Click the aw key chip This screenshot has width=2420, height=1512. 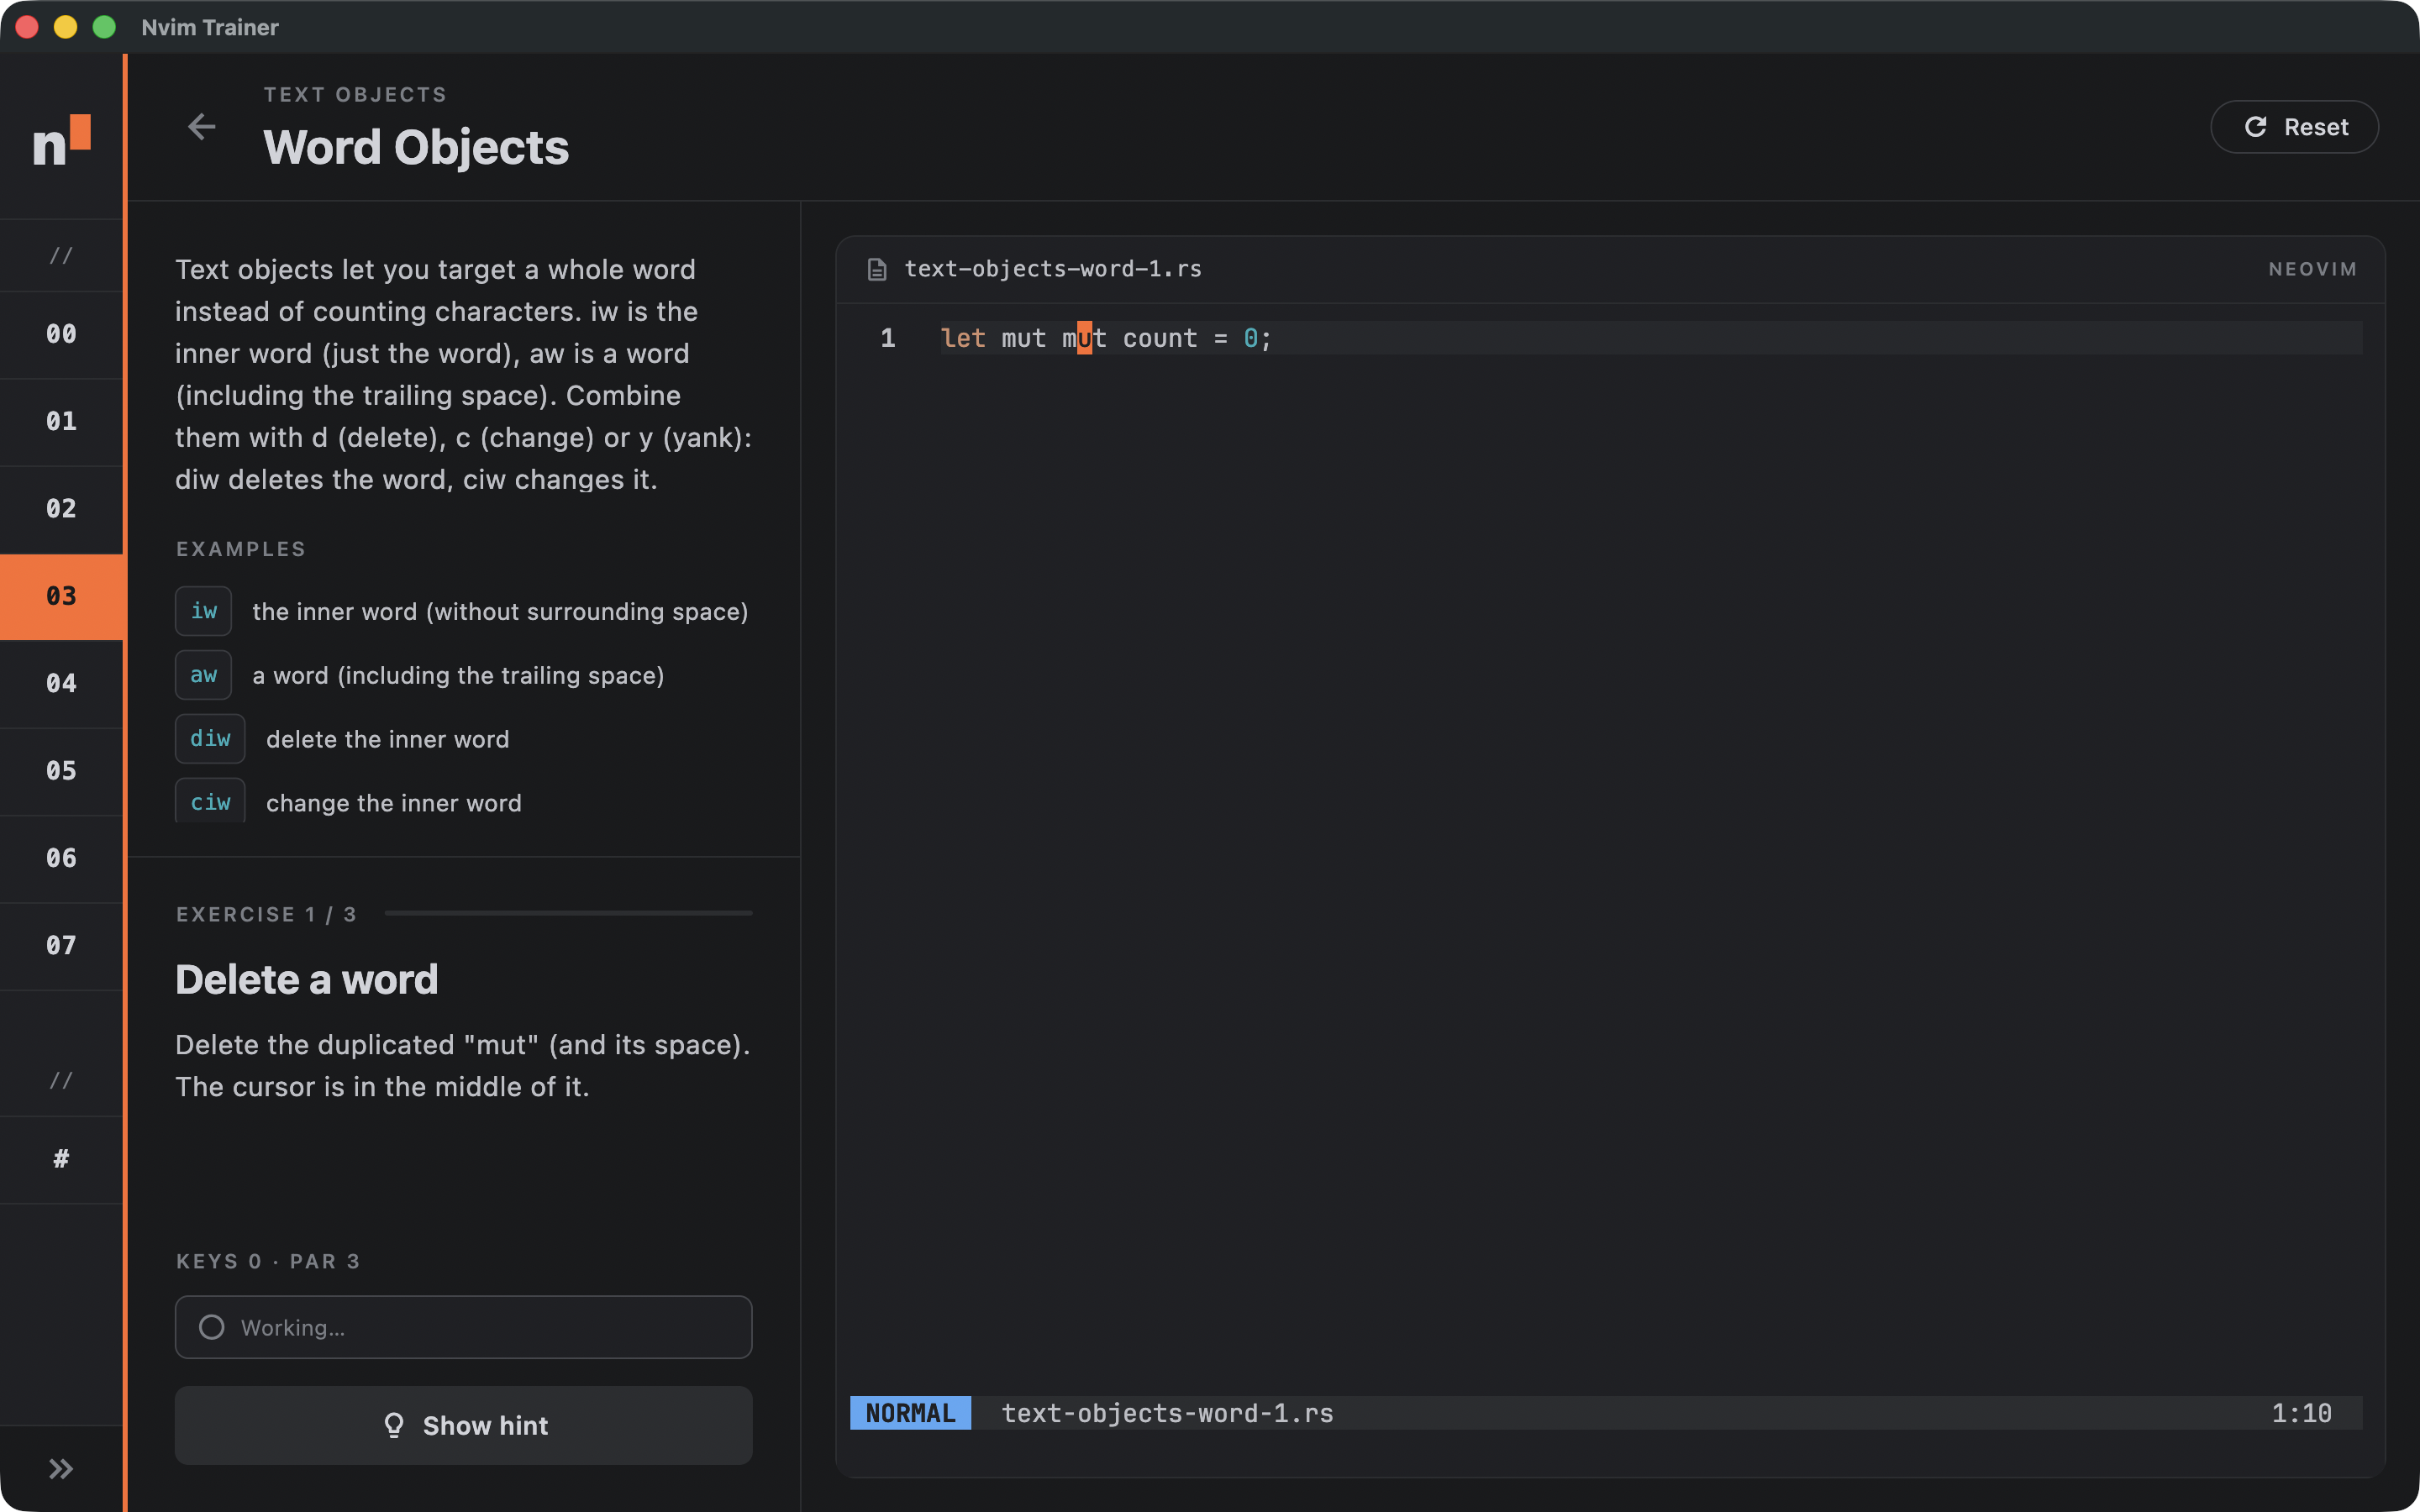[x=203, y=675]
